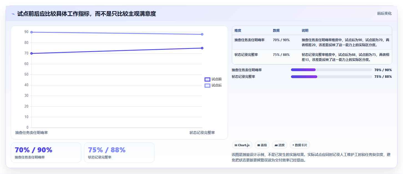Click the 试点前 point at 状态记录完整率
403x174 pixels.
pyautogui.click(x=202, y=48)
